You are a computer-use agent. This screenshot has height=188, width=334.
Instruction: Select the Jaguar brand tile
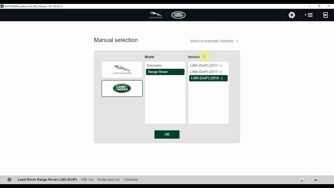[122, 69]
